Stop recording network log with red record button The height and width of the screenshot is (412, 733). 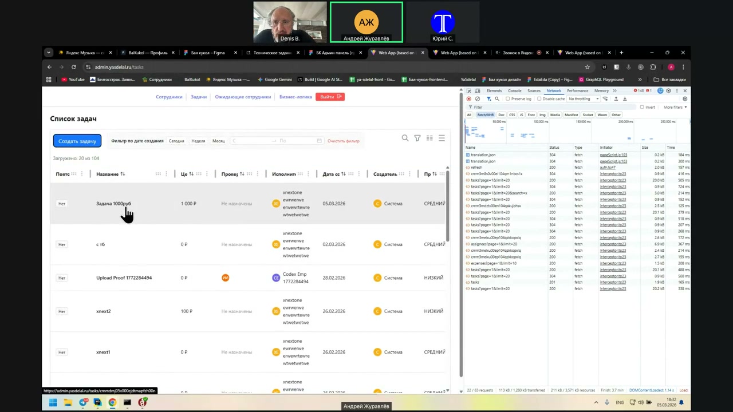469,99
